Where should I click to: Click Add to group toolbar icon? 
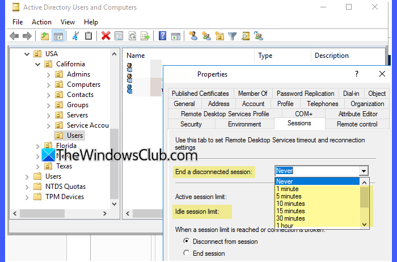point(259,36)
